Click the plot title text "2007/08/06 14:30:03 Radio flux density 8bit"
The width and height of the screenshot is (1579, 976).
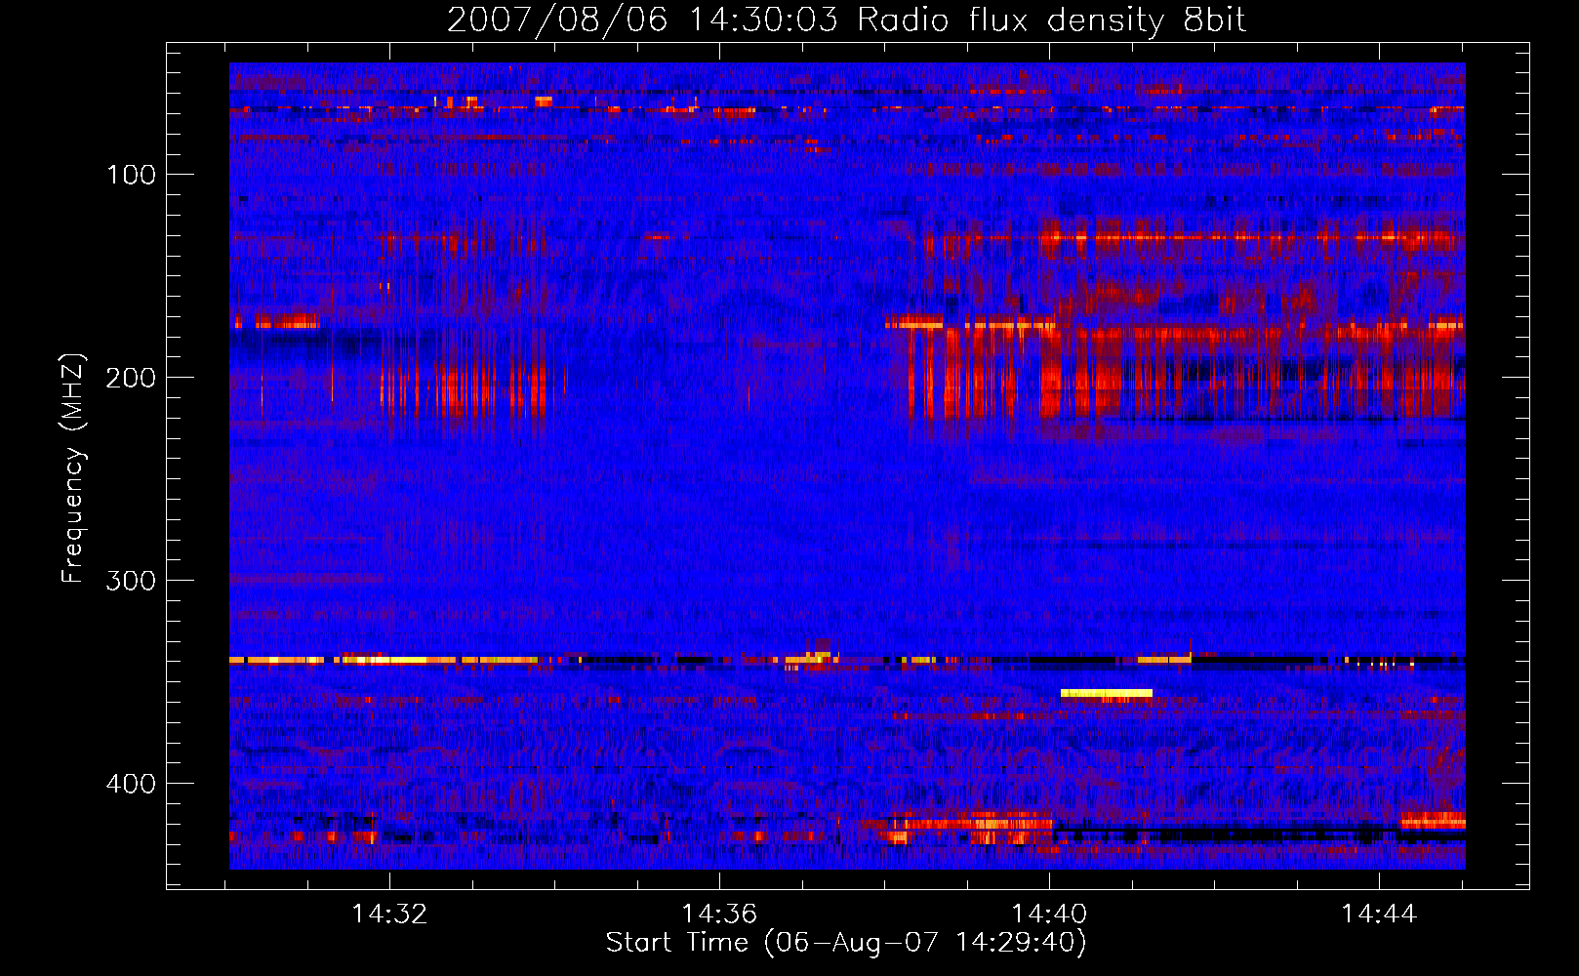(846, 20)
